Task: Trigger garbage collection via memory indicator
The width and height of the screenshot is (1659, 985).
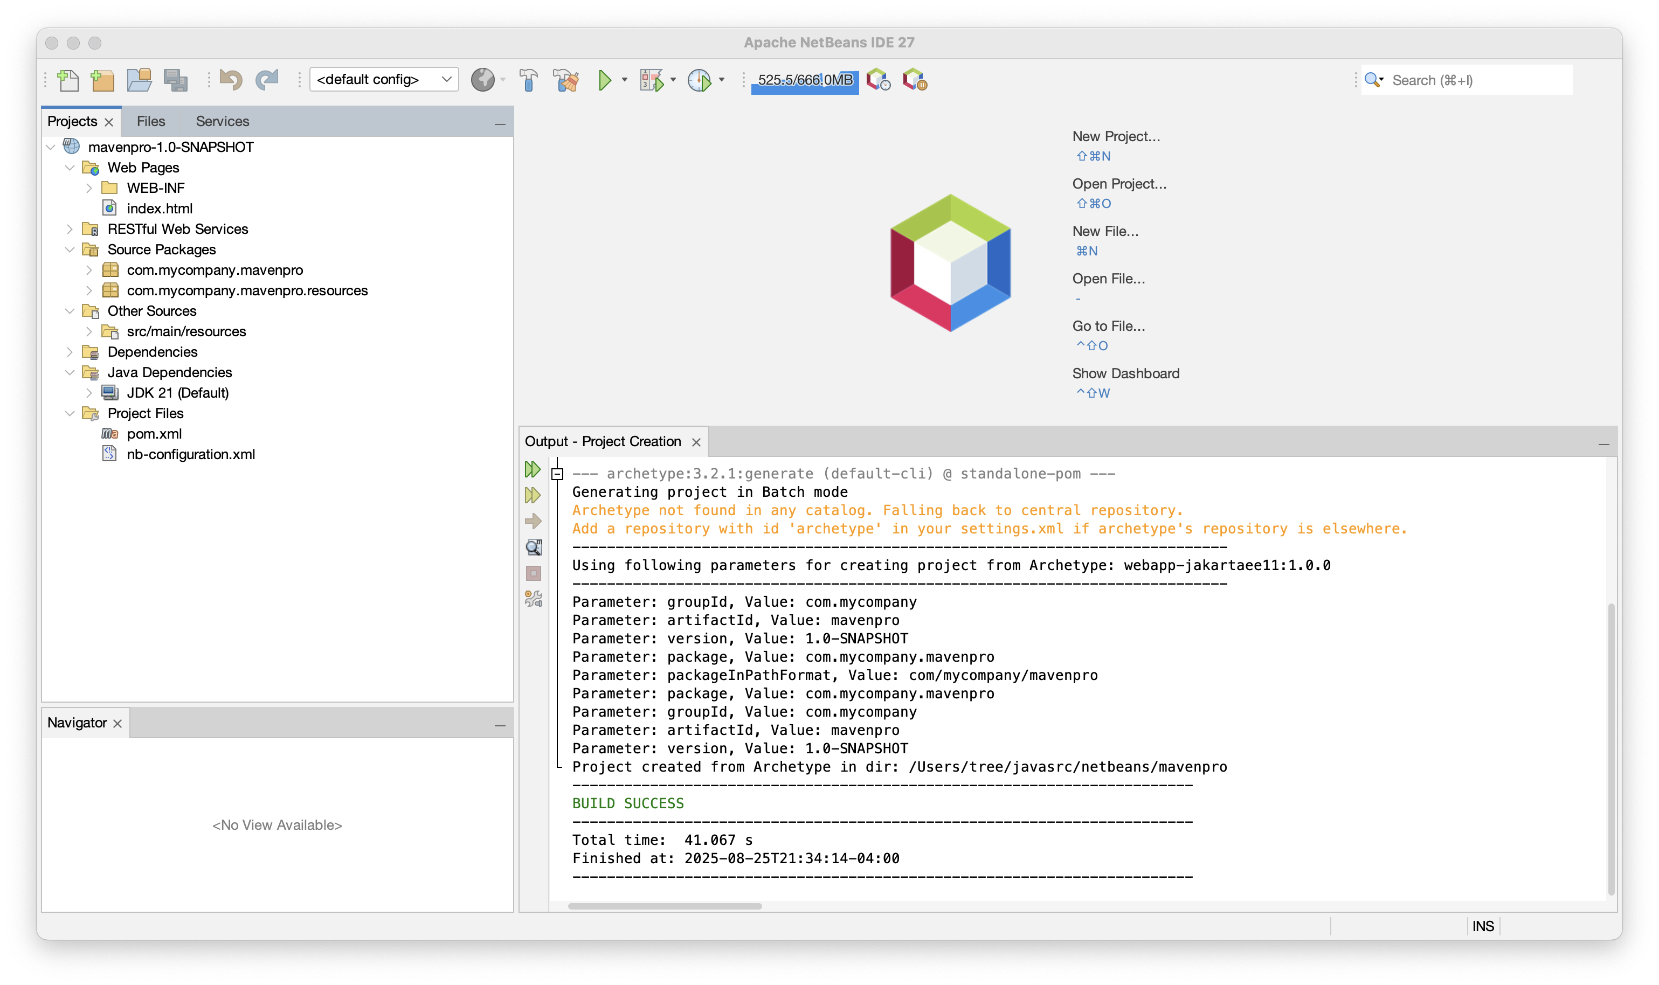Action: tap(803, 80)
